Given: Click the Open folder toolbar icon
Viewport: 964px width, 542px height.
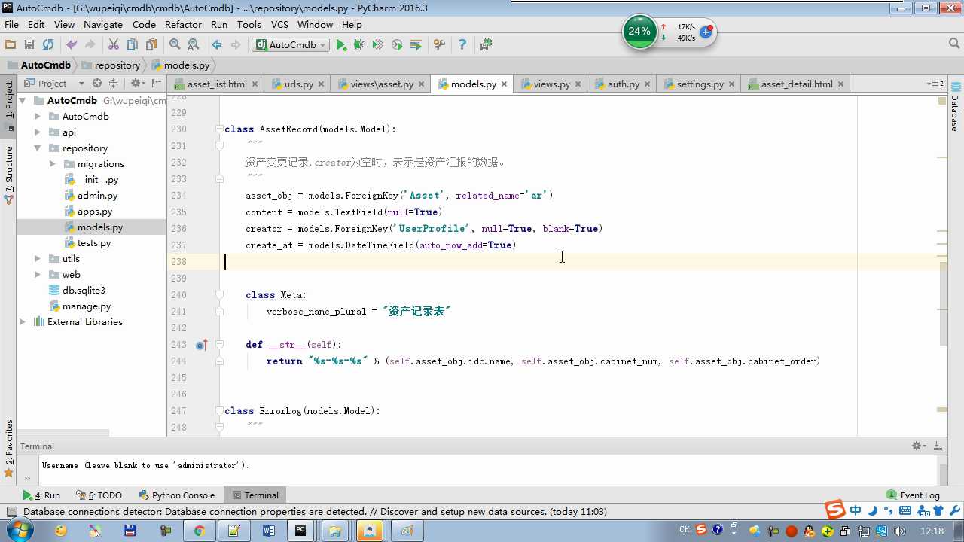Looking at the screenshot, I should [x=11, y=45].
